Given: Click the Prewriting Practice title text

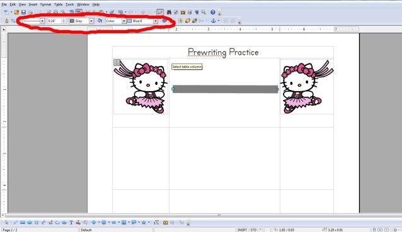Looking at the screenshot, I should tap(223, 52).
